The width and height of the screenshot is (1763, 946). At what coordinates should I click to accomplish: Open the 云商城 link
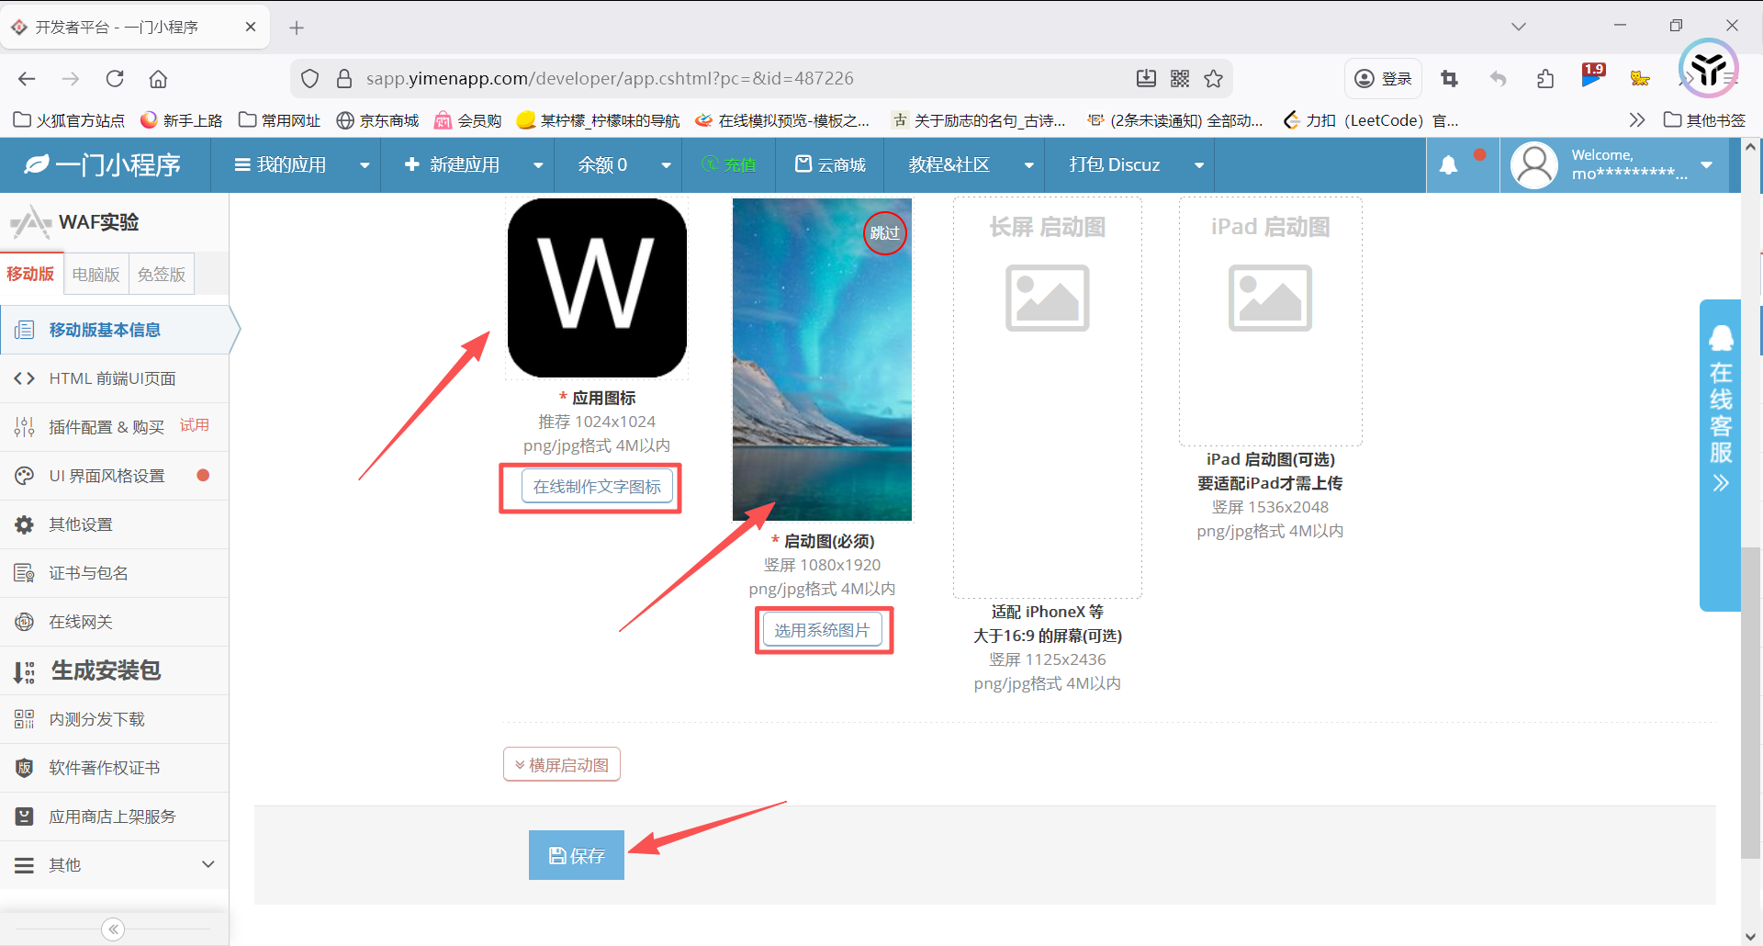830,165
